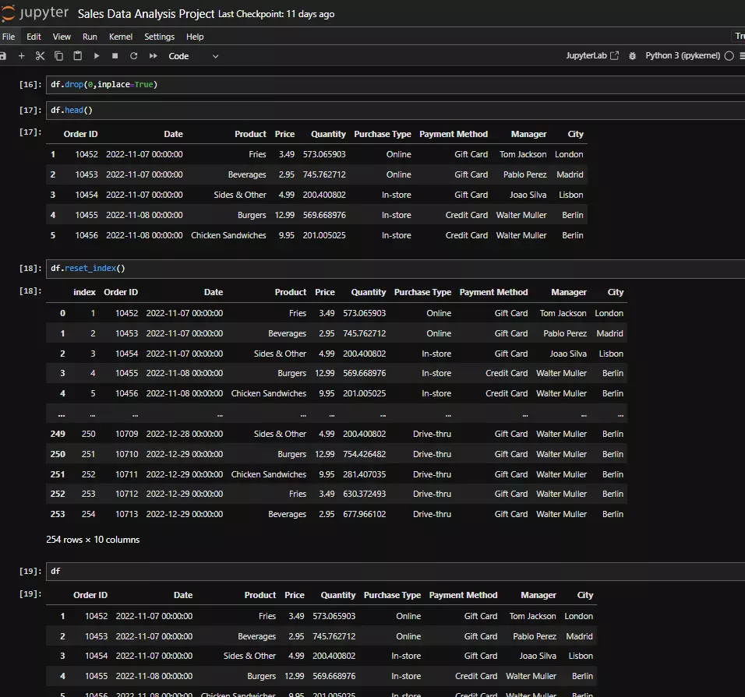Restart kernel and run all cells

(153, 56)
